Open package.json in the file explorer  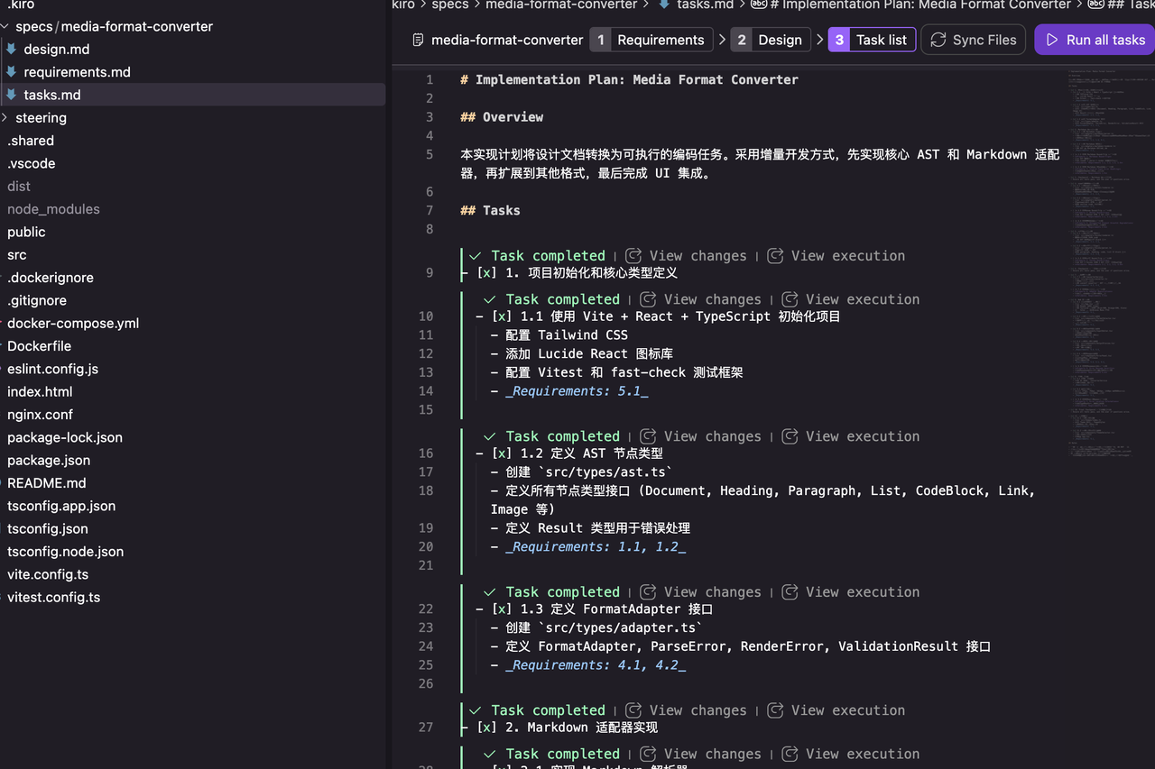[48, 460]
